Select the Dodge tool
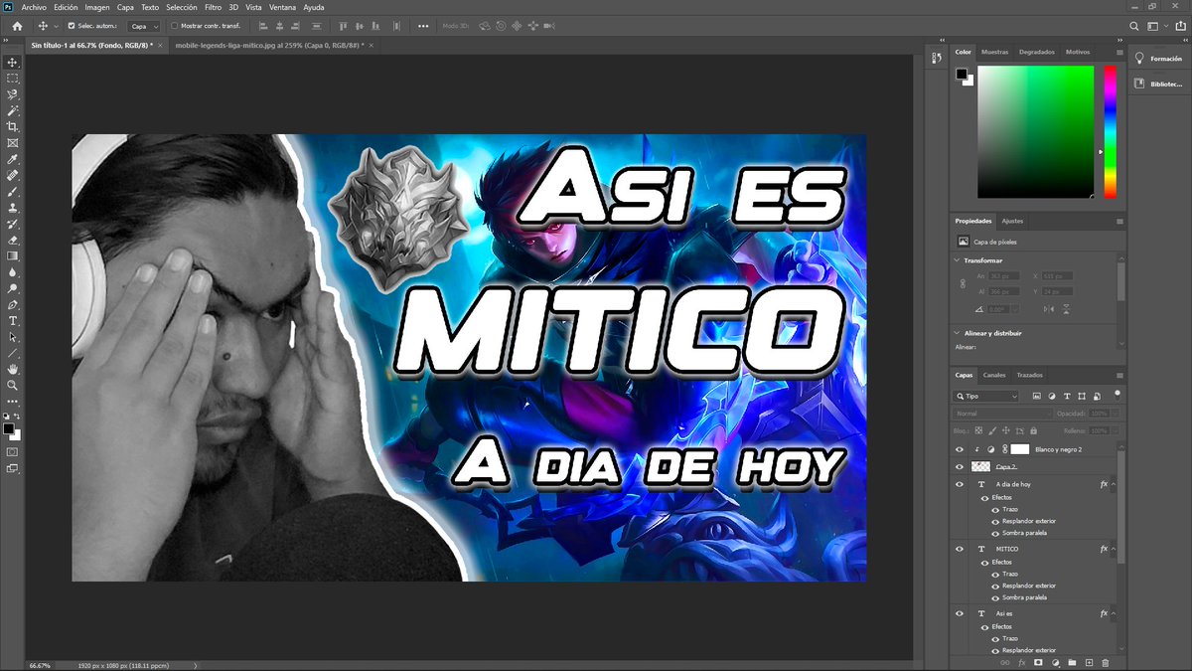 [13, 288]
